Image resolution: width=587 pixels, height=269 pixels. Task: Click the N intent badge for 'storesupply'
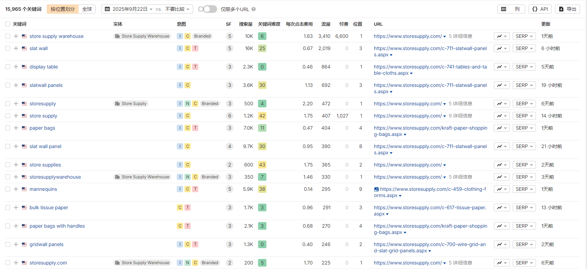pyautogui.click(x=188, y=104)
